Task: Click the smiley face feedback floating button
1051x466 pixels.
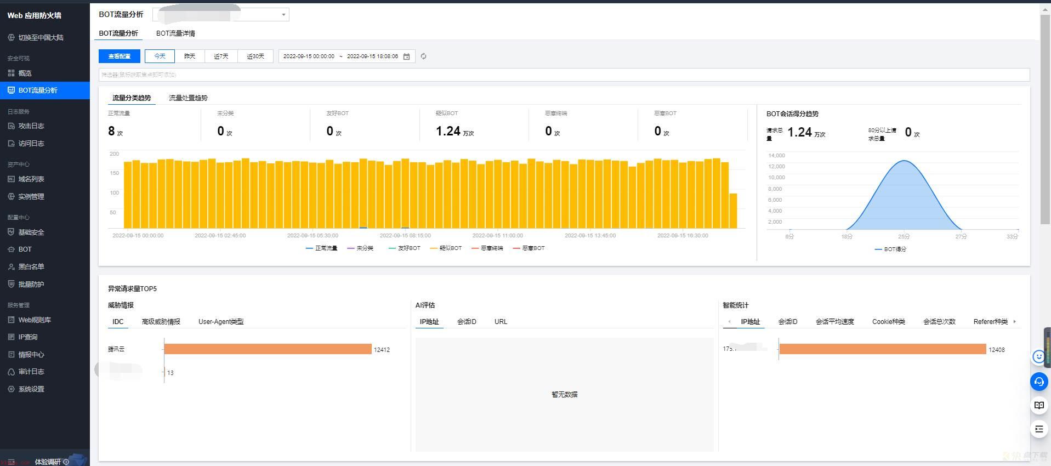Action: pos(1038,357)
